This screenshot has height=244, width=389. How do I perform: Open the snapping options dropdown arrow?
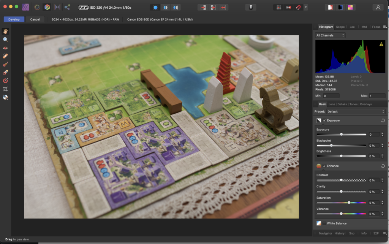[x=306, y=8]
